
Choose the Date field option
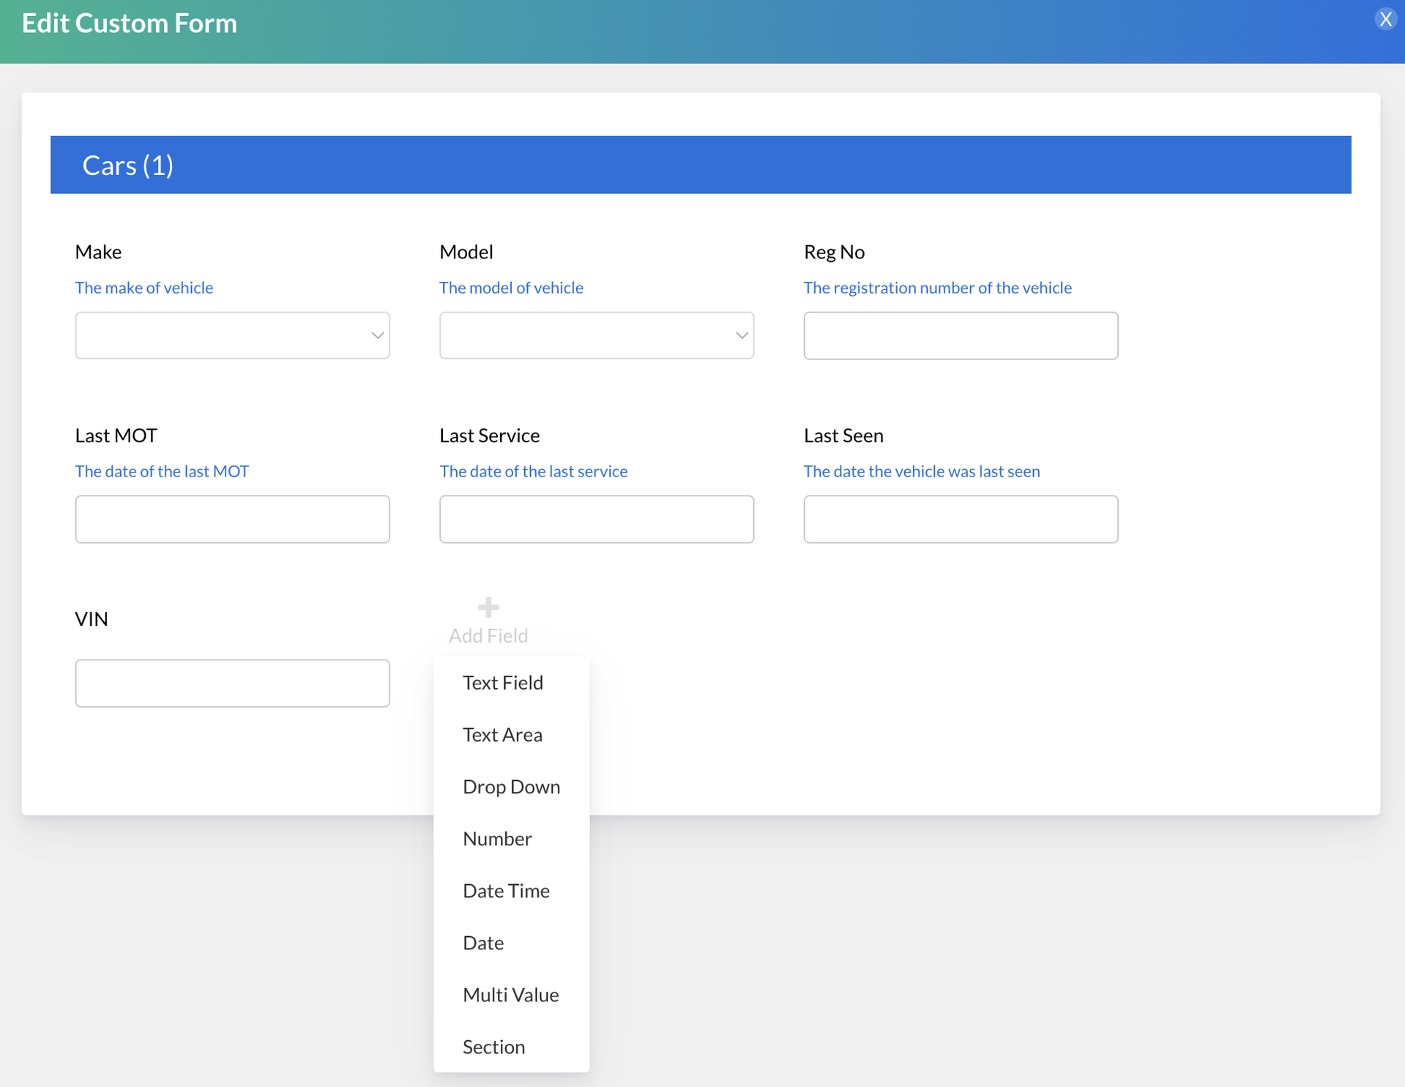483,942
